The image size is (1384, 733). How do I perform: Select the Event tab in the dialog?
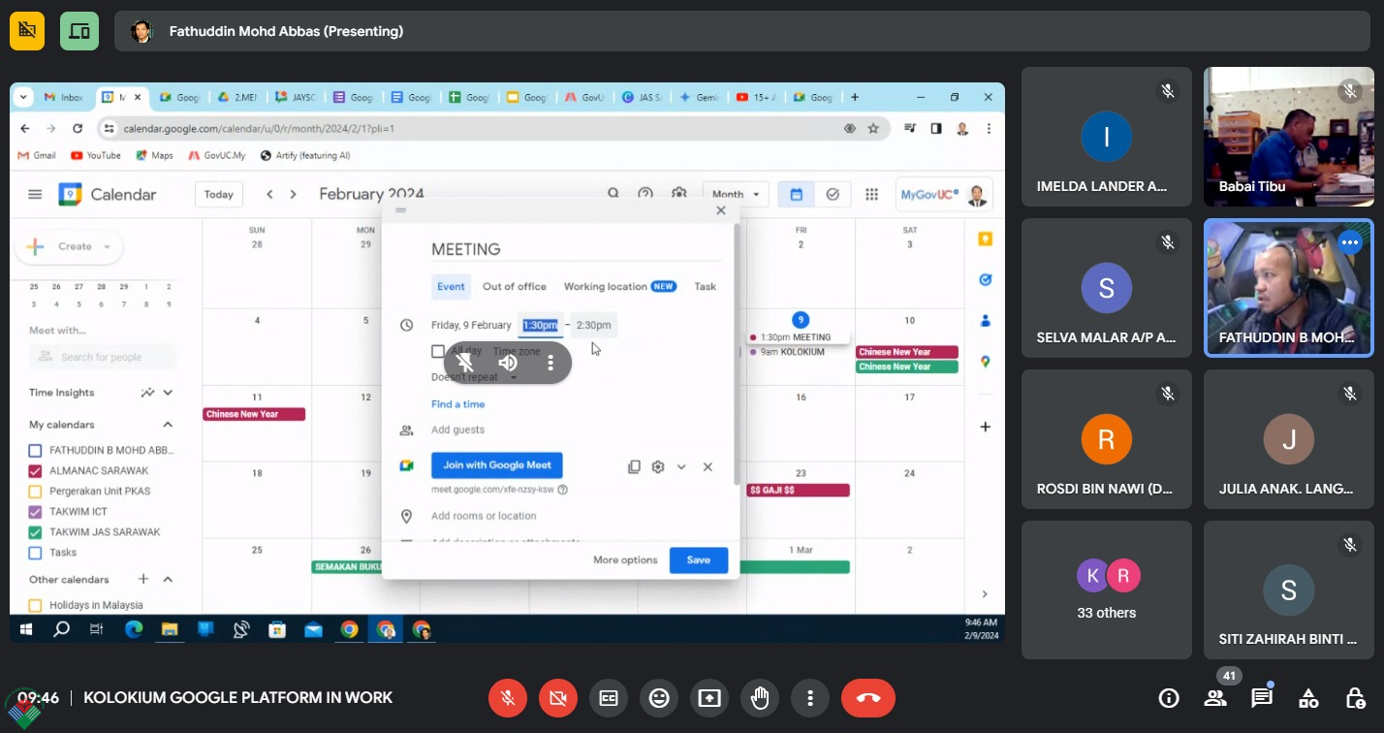click(x=451, y=286)
